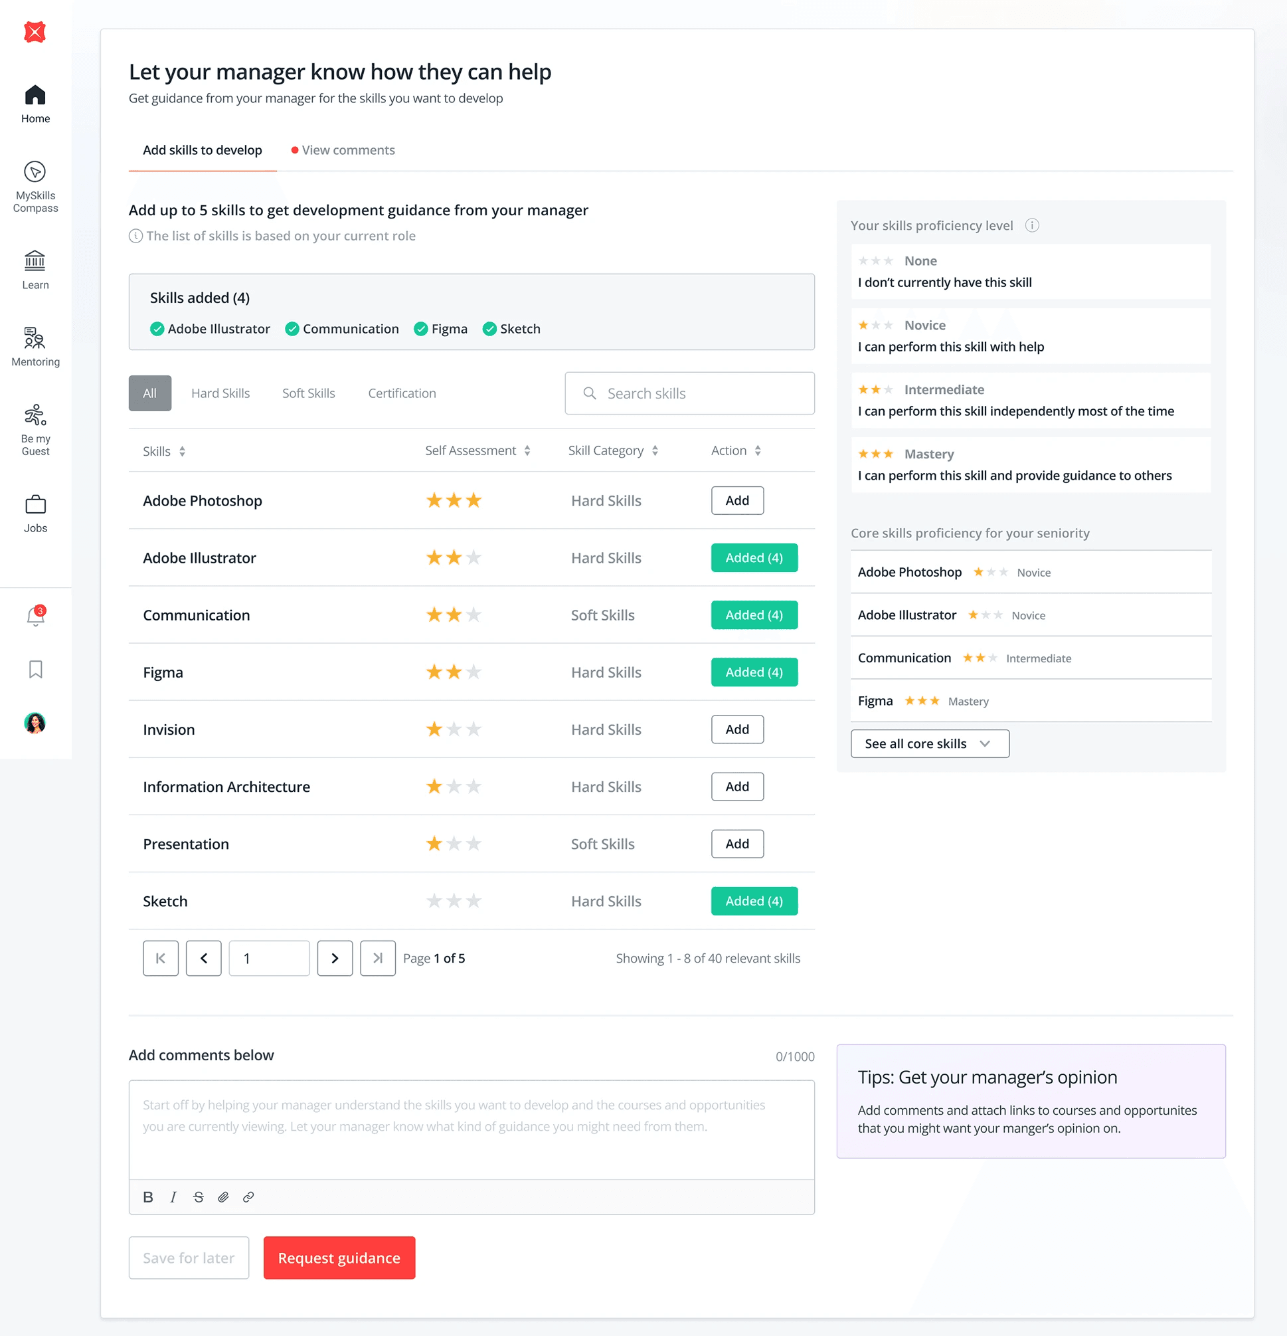Click the attachment paperclip icon
This screenshot has width=1287, height=1336.
222,1197
